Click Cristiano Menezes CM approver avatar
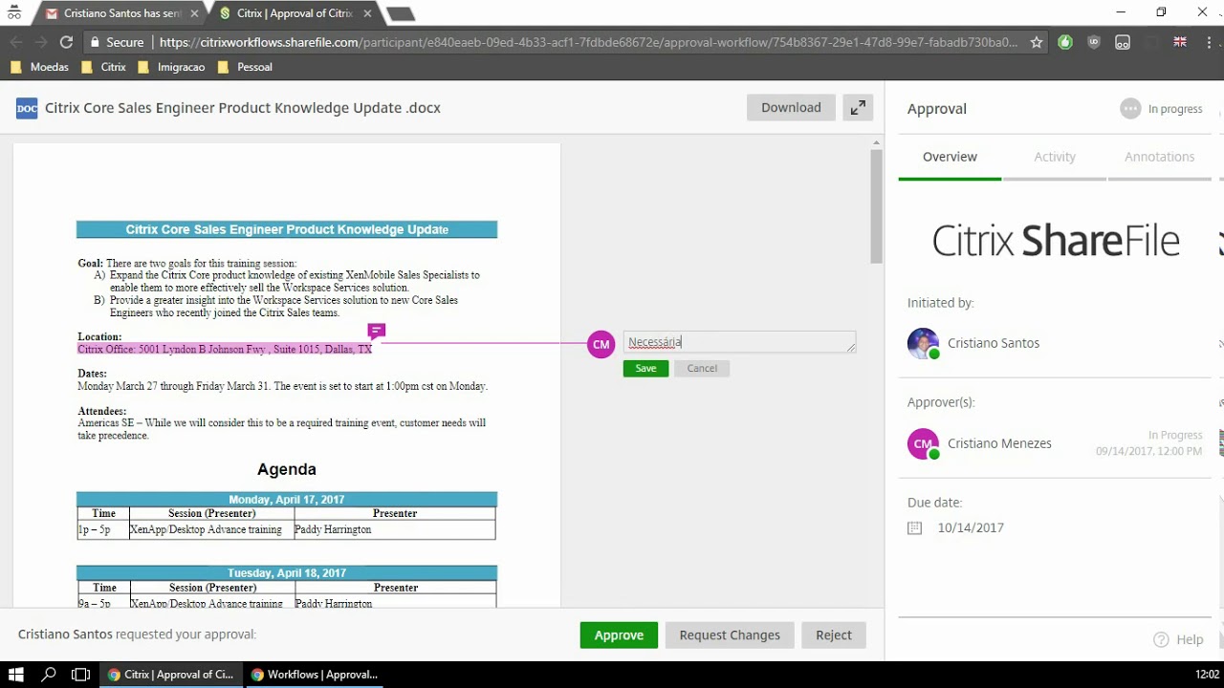Screen dimensions: 1224x688 tap(923, 443)
